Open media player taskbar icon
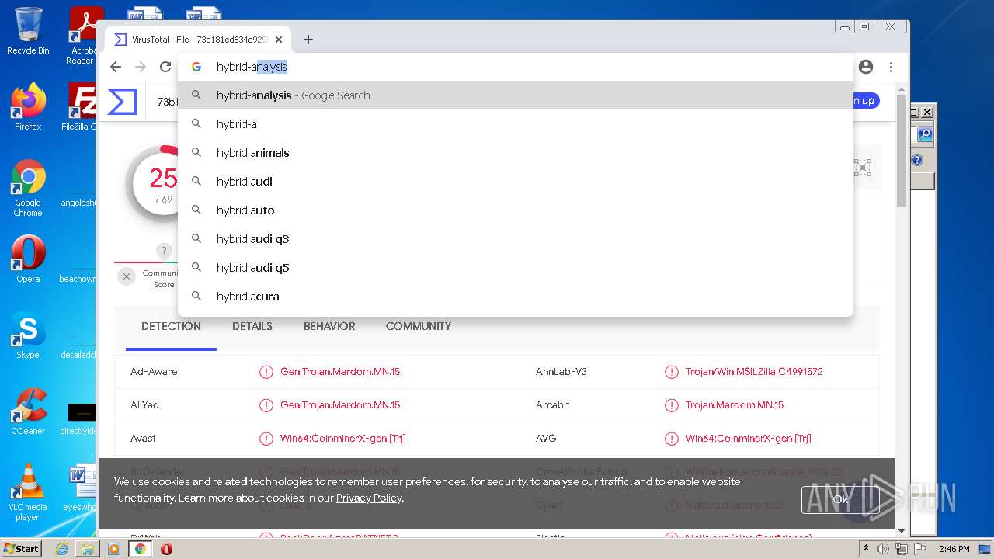The width and height of the screenshot is (994, 559). [114, 549]
